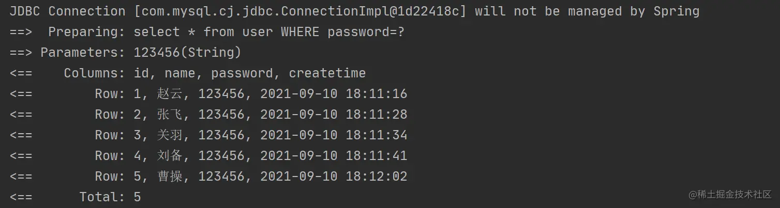The image size is (780, 208).
Task: Click the text 'managed by Spring'
Action: coord(634,11)
